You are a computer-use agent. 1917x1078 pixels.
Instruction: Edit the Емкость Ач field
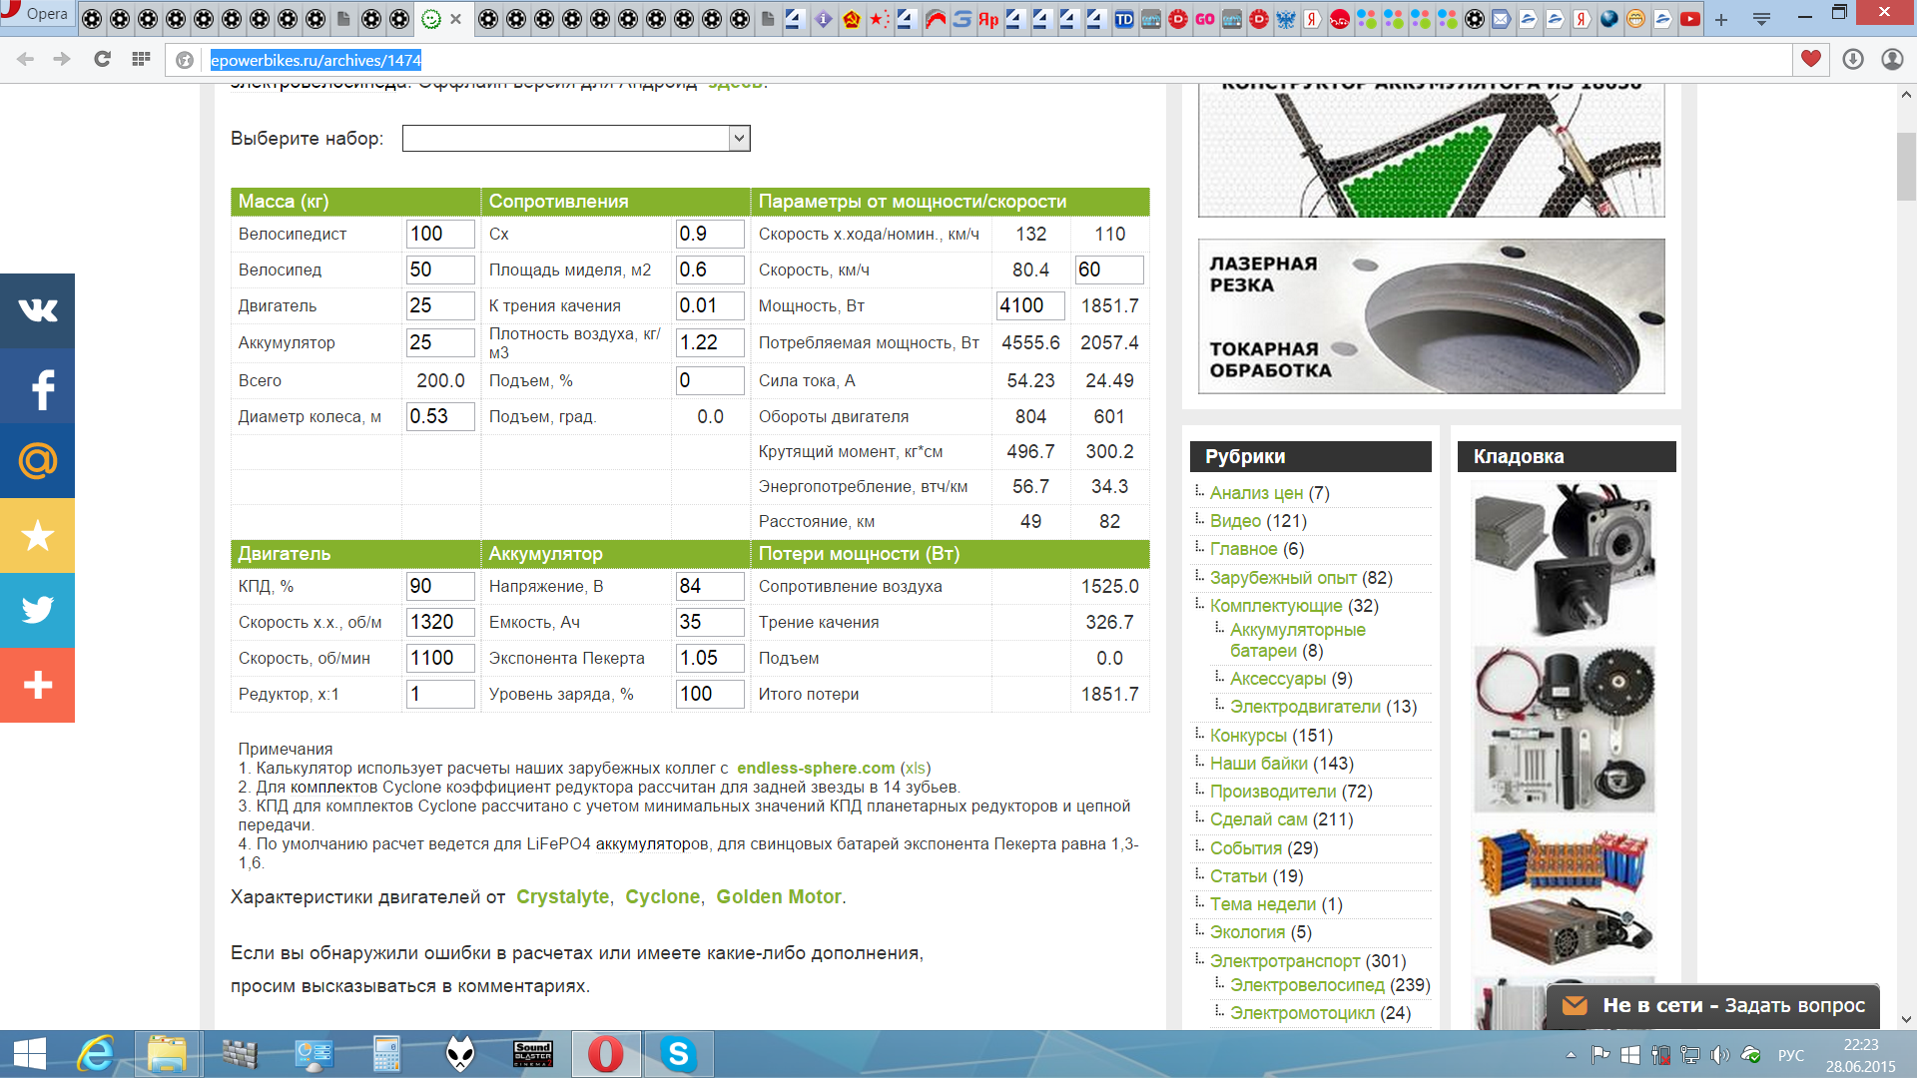click(x=710, y=622)
